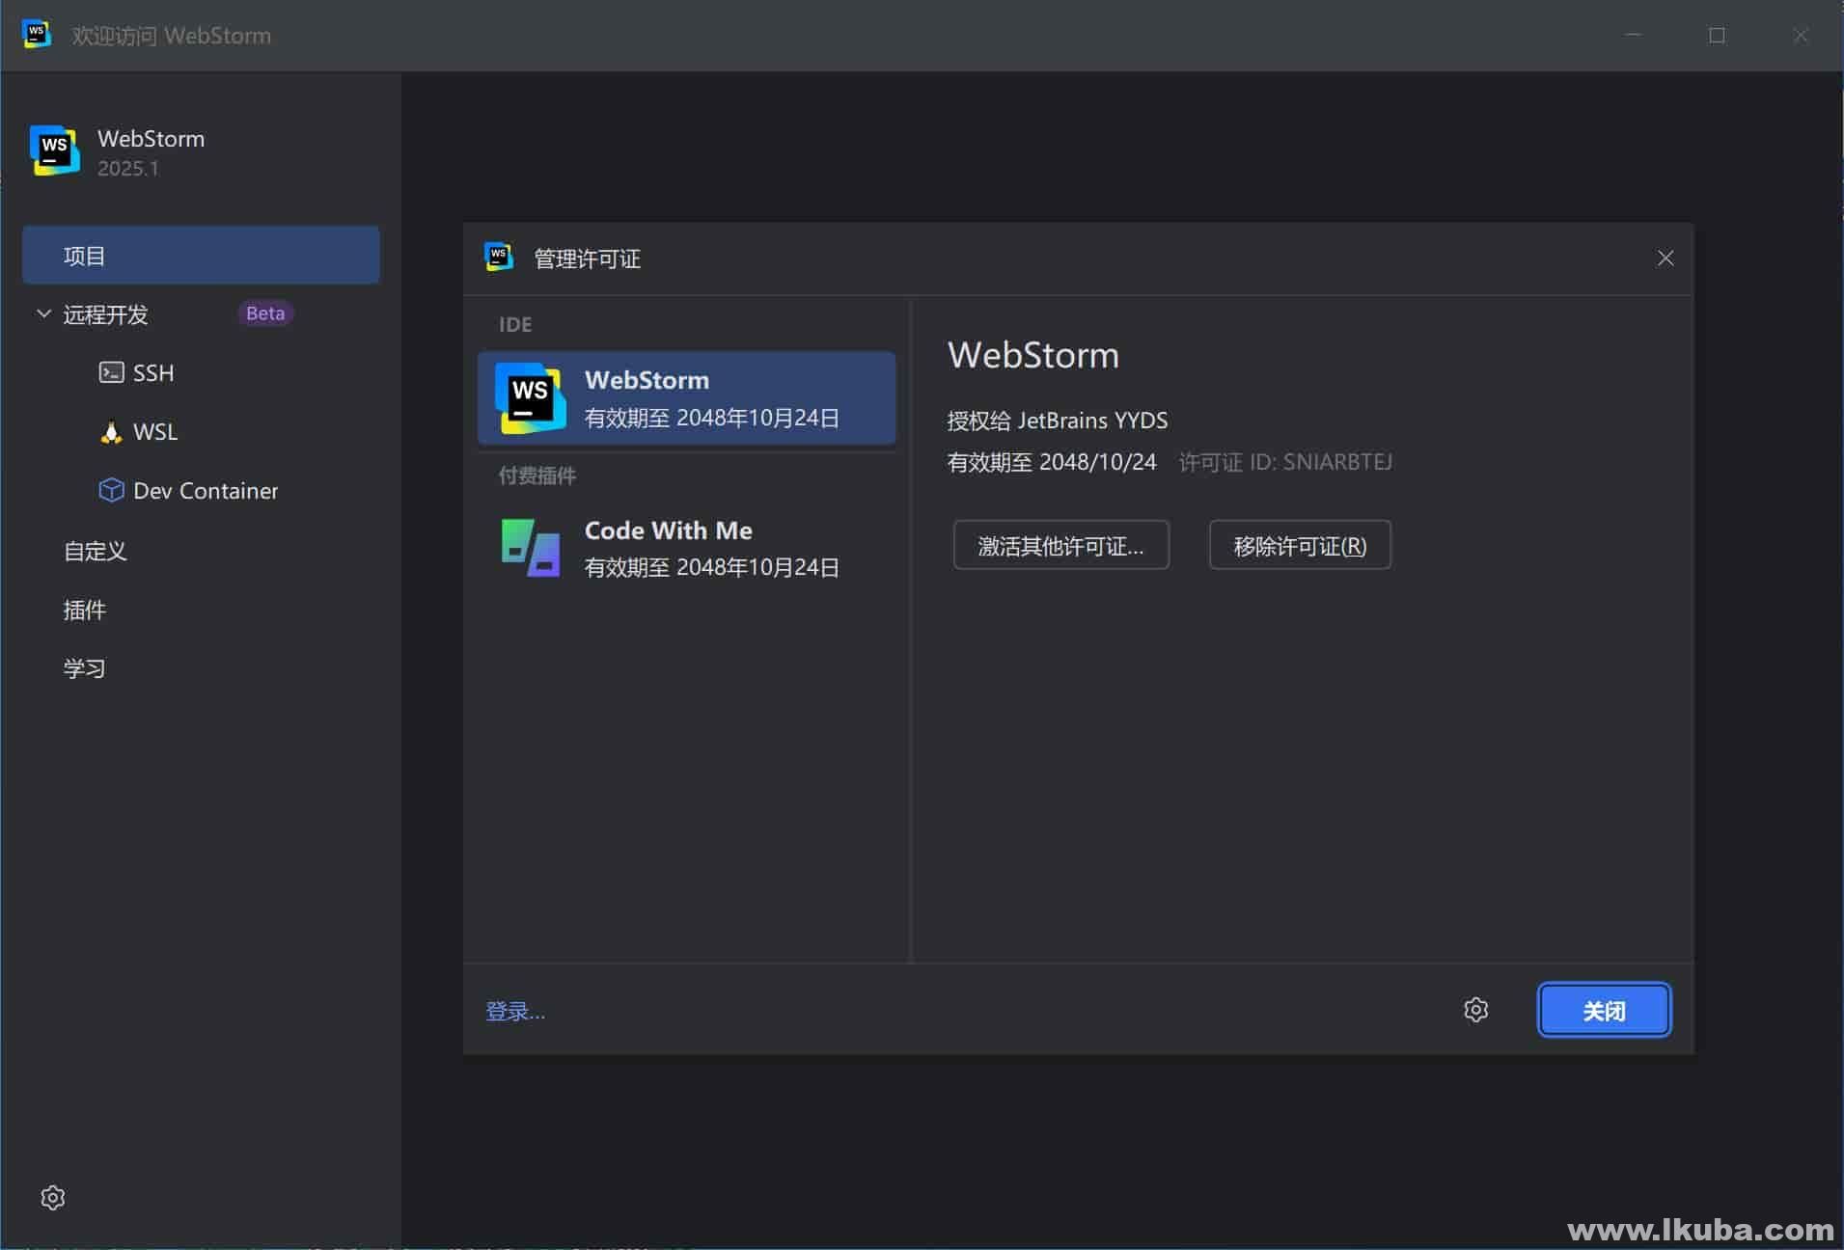The height and width of the screenshot is (1250, 1844).
Task: Click 许可证 ID: SNIARBTEJ text
Action: 1285,462
